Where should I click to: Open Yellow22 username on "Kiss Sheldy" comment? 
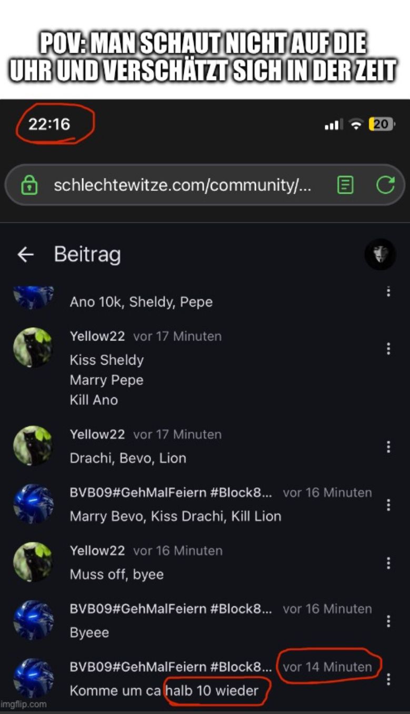pos(97,336)
